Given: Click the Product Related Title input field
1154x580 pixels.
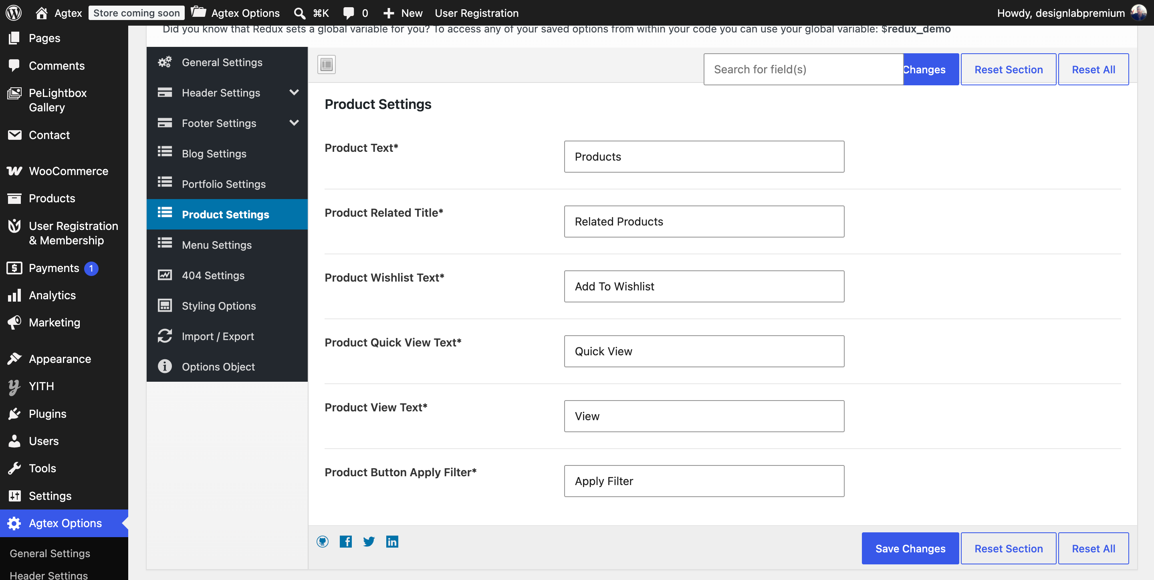Looking at the screenshot, I should coord(704,222).
